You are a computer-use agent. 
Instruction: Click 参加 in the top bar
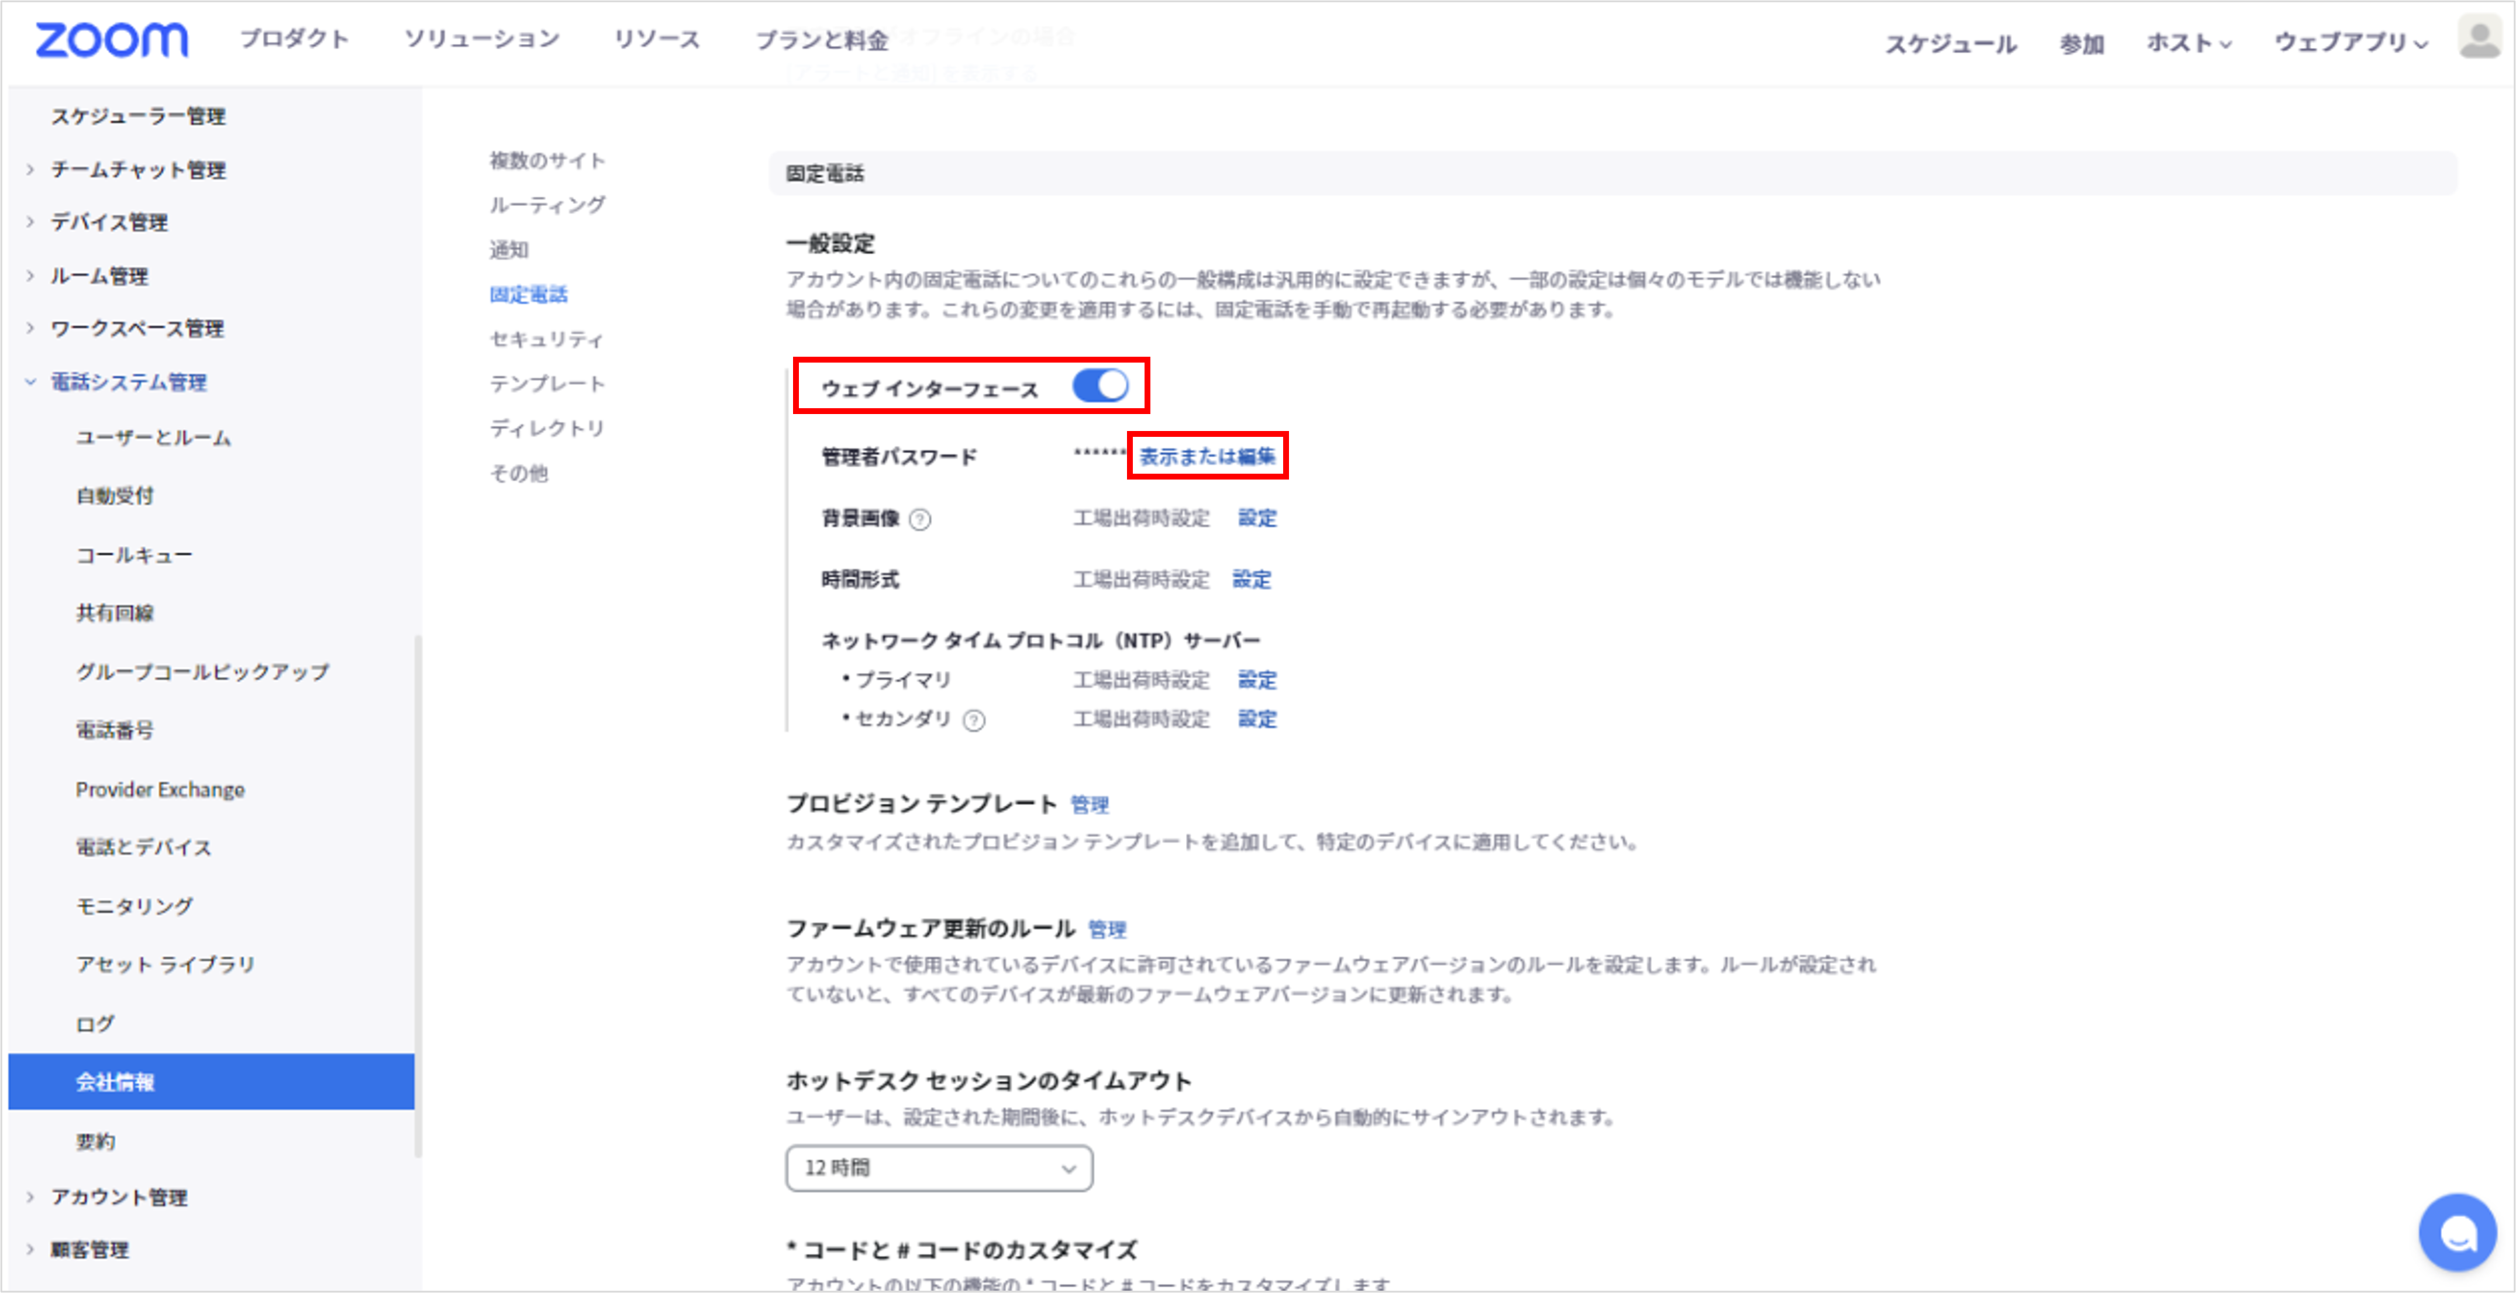click(x=2081, y=44)
